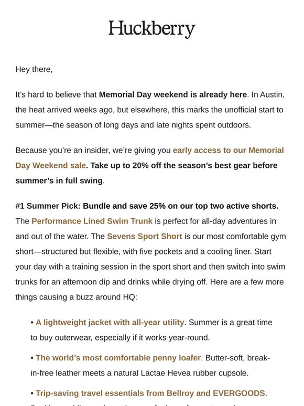Open the early access to our Memorial link

click(x=228, y=150)
